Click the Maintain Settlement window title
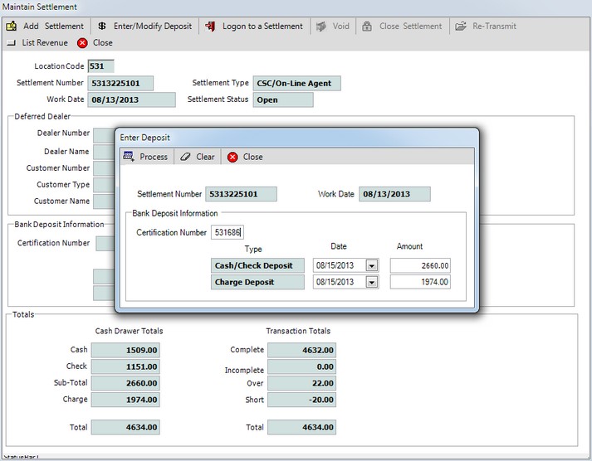 40,7
